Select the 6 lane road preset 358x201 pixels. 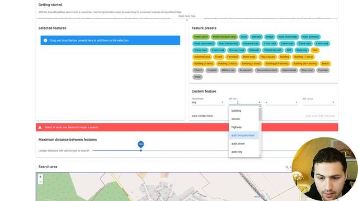click(x=218, y=50)
